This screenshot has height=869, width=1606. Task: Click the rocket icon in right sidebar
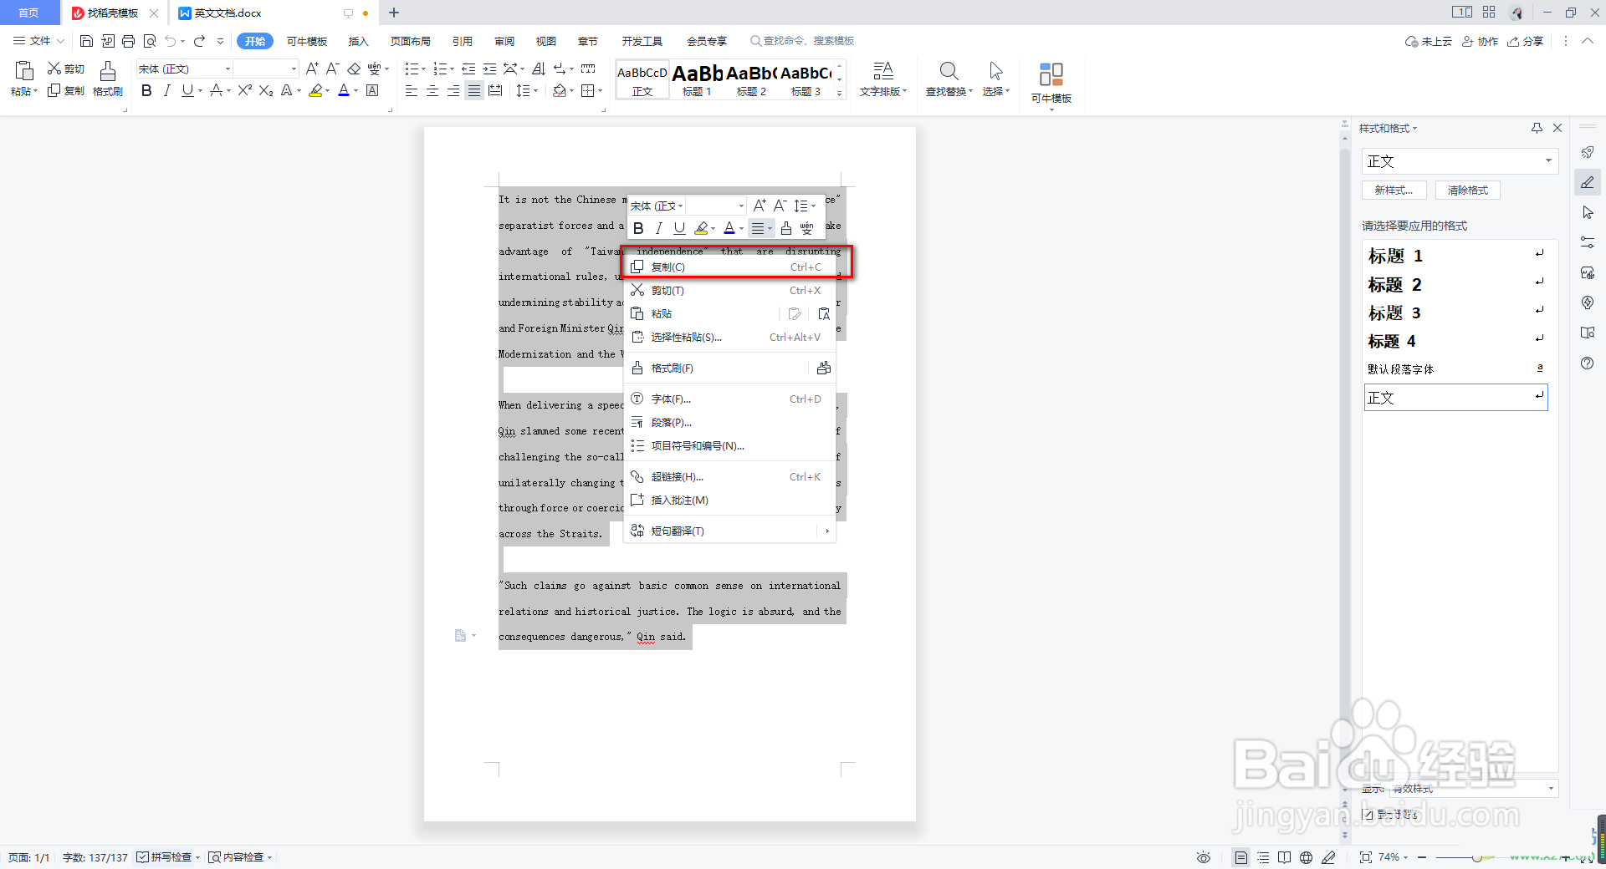coord(1588,152)
